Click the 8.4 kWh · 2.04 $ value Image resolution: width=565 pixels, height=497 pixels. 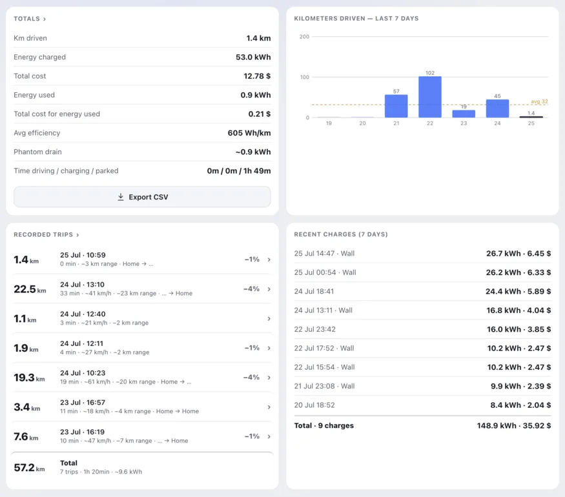520,405
